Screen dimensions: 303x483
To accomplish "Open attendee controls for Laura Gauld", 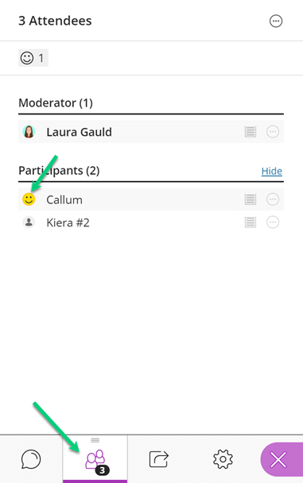I will tap(273, 132).
